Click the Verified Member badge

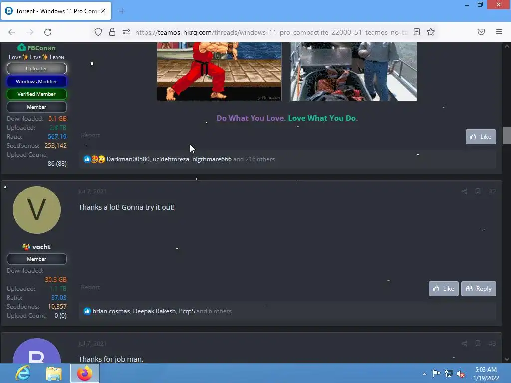(37, 94)
